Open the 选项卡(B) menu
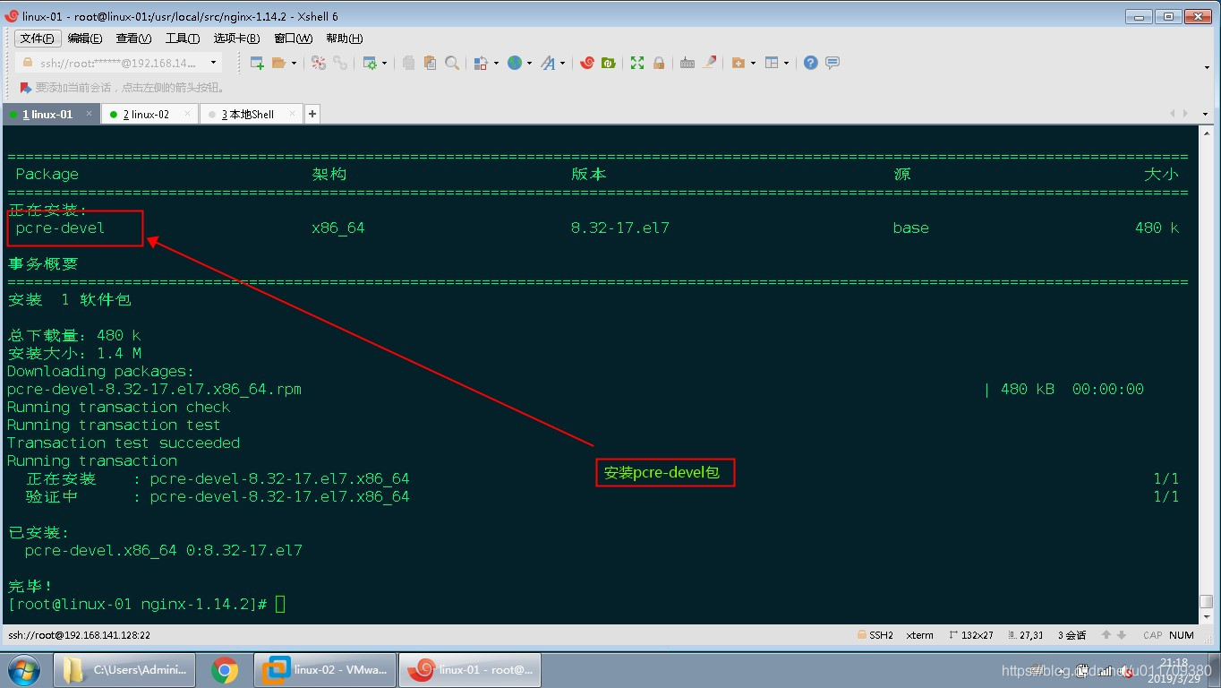1221x688 pixels. (x=236, y=39)
